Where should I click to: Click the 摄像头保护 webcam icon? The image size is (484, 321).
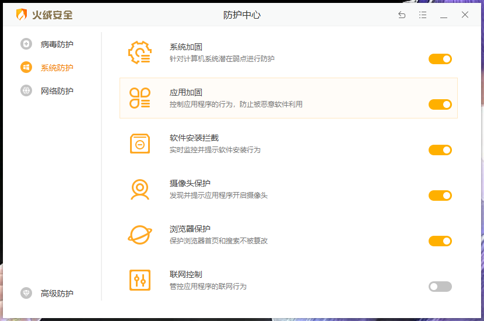(140, 189)
